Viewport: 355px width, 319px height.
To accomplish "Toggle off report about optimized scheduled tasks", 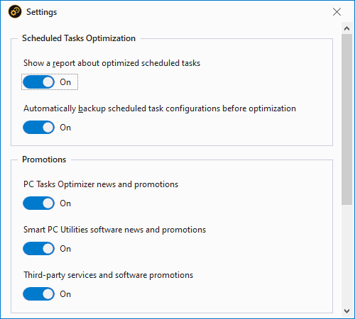I will point(38,82).
